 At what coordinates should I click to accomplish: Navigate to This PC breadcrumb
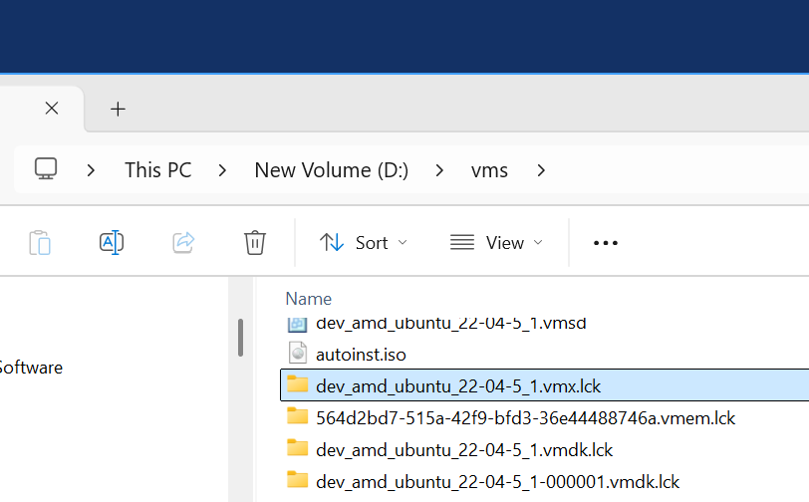tap(157, 169)
